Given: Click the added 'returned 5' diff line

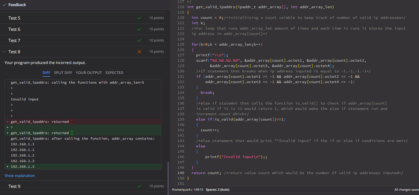Looking at the screenshot, I should click(x=83, y=133).
